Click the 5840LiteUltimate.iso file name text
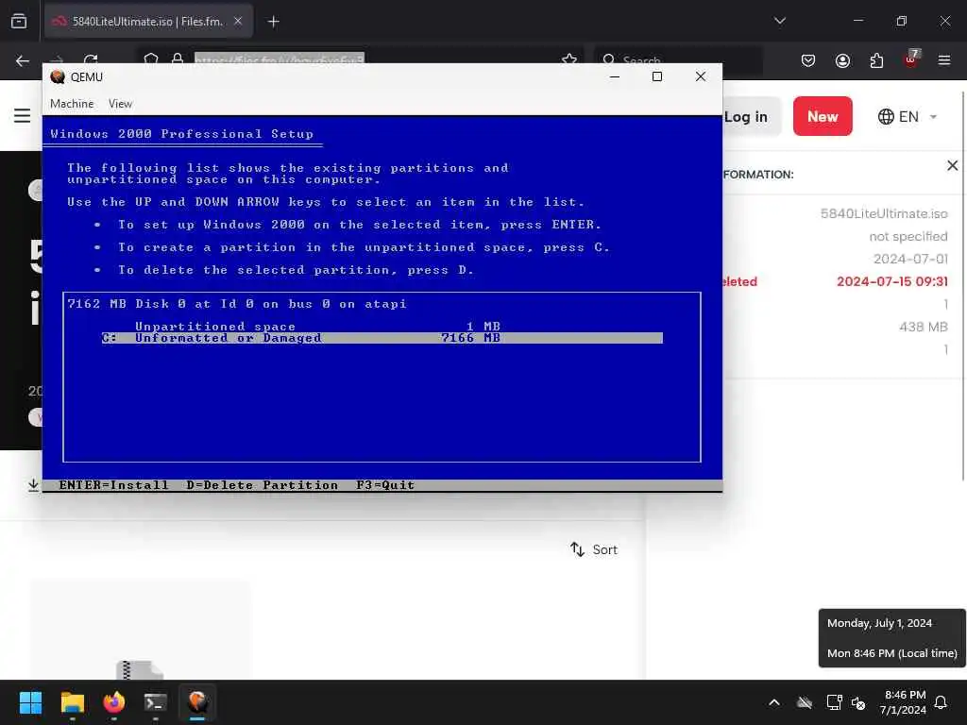Image resolution: width=967 pixels, height=725 pixels. 884,213
